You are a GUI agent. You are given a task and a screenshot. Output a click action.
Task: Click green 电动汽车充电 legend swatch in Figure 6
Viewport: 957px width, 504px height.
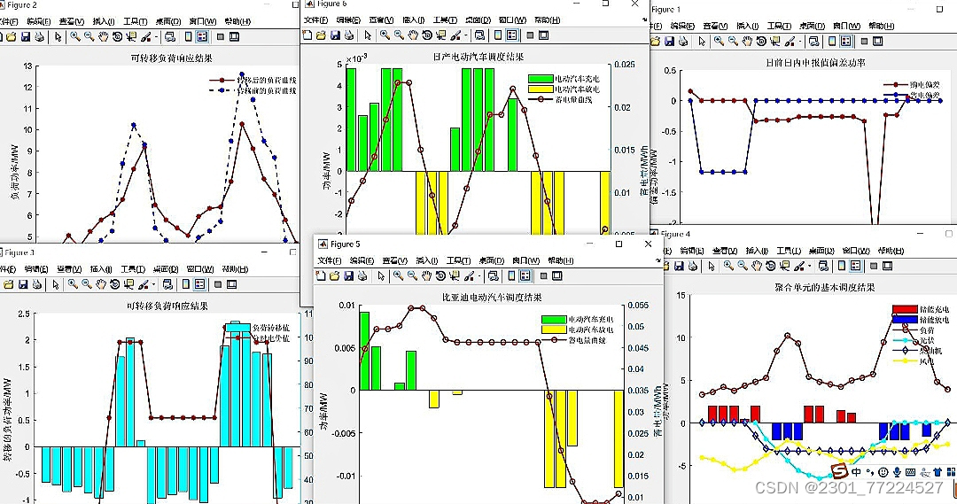(x=541, y=79)
